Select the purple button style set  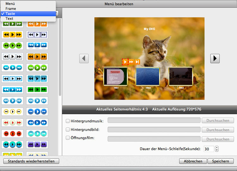pyautogui.click(x=37, y=144)
